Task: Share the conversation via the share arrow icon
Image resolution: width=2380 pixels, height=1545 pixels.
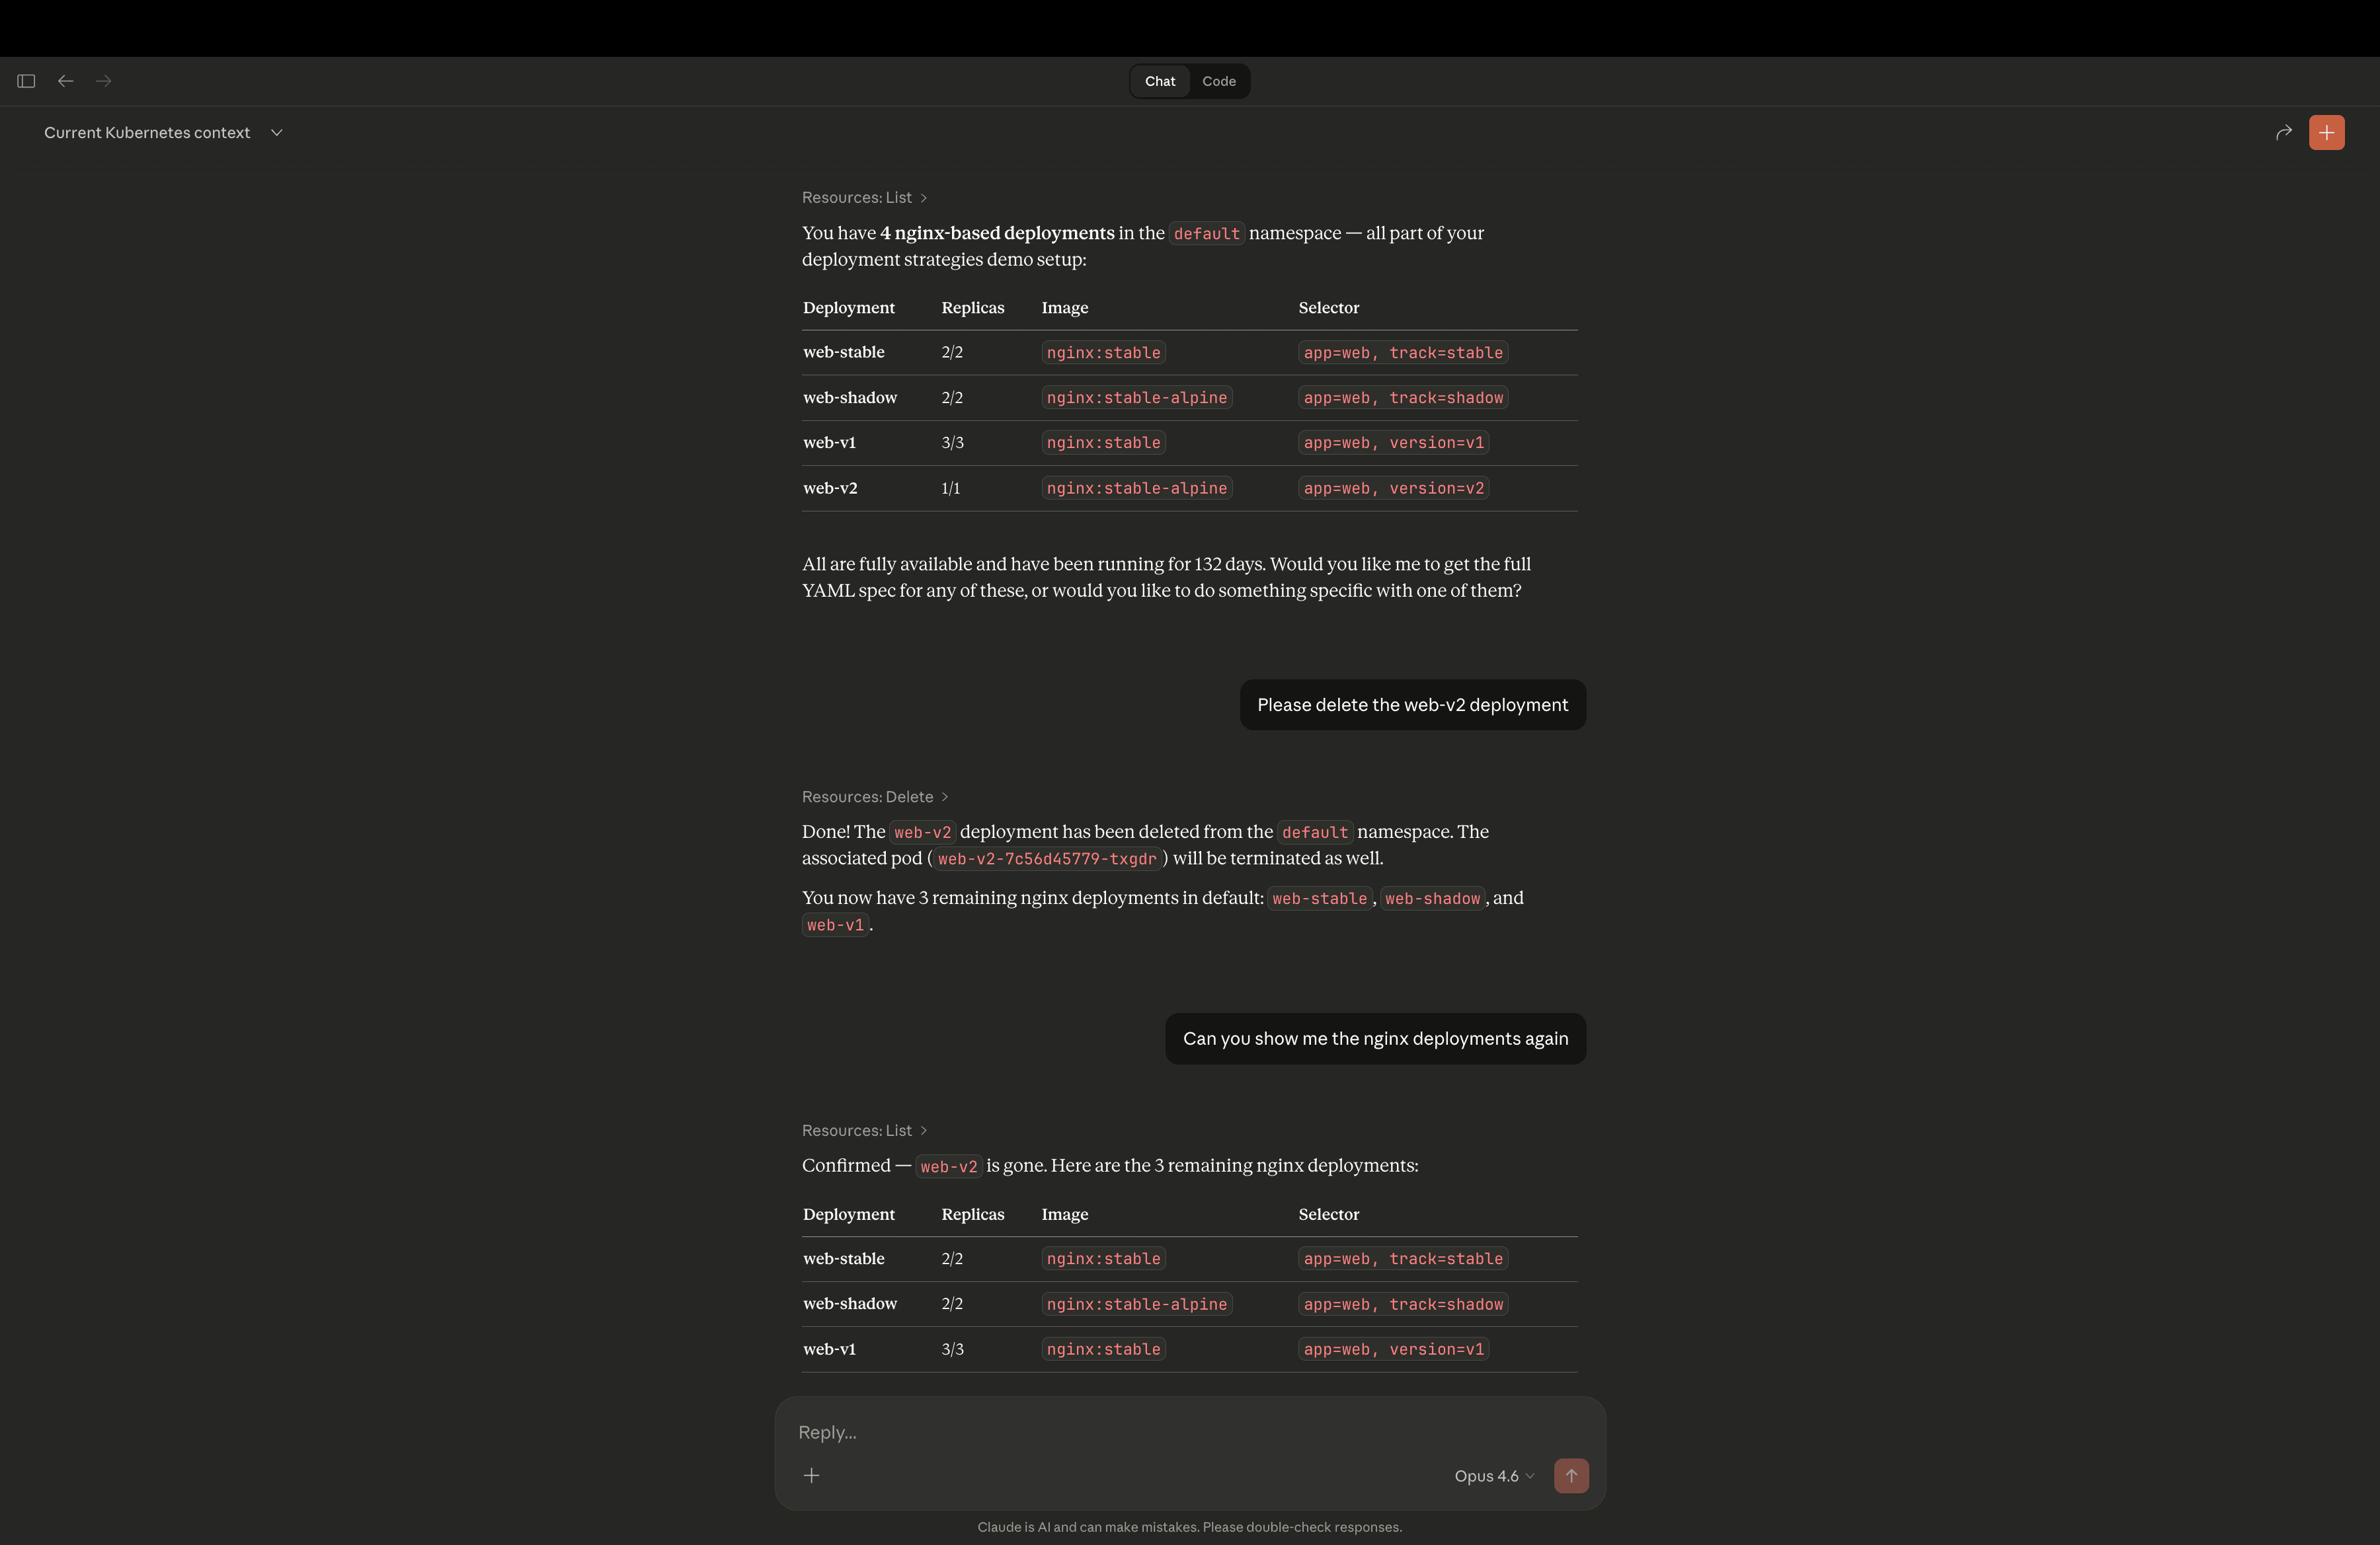Action: tap(2284, 132)
